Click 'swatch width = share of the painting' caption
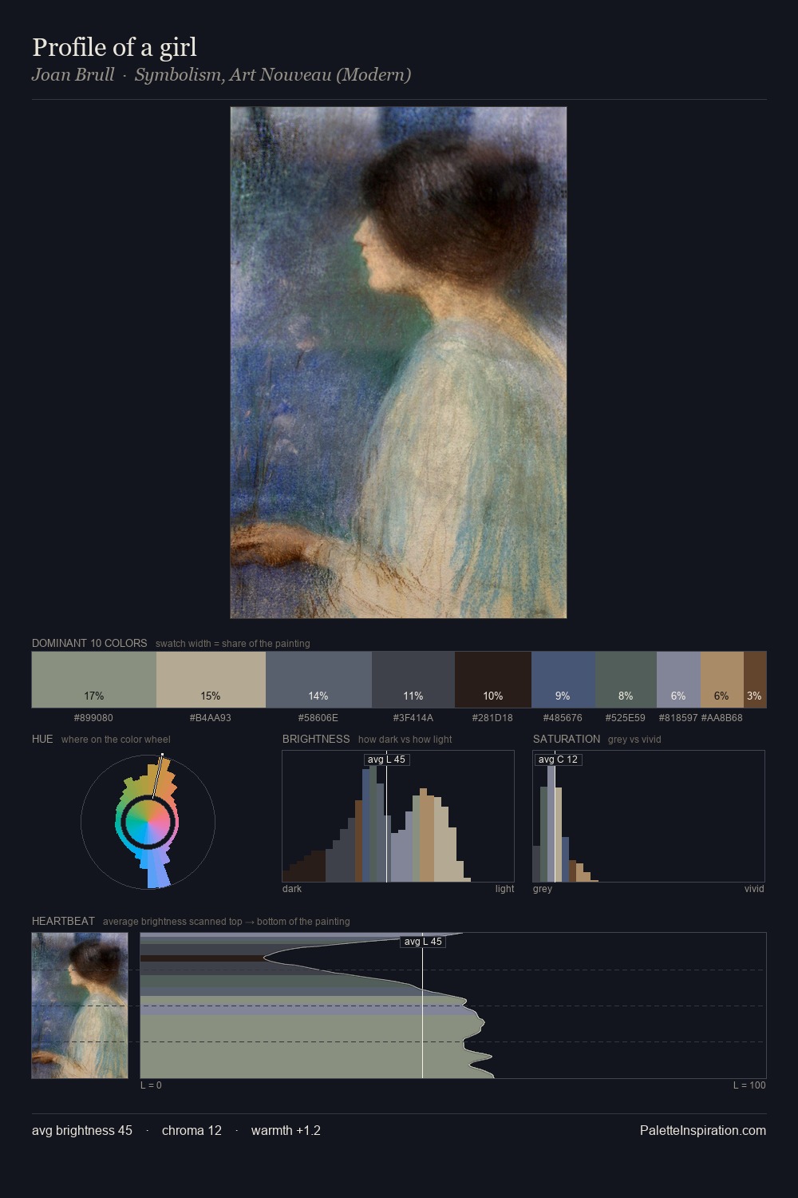This screenshot has height=1198, width=798. [x=233, y=644]
